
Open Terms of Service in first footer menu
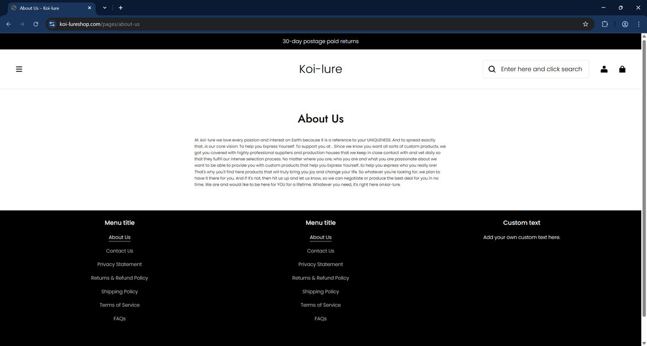pyautogui.click(x=120, y=305)
